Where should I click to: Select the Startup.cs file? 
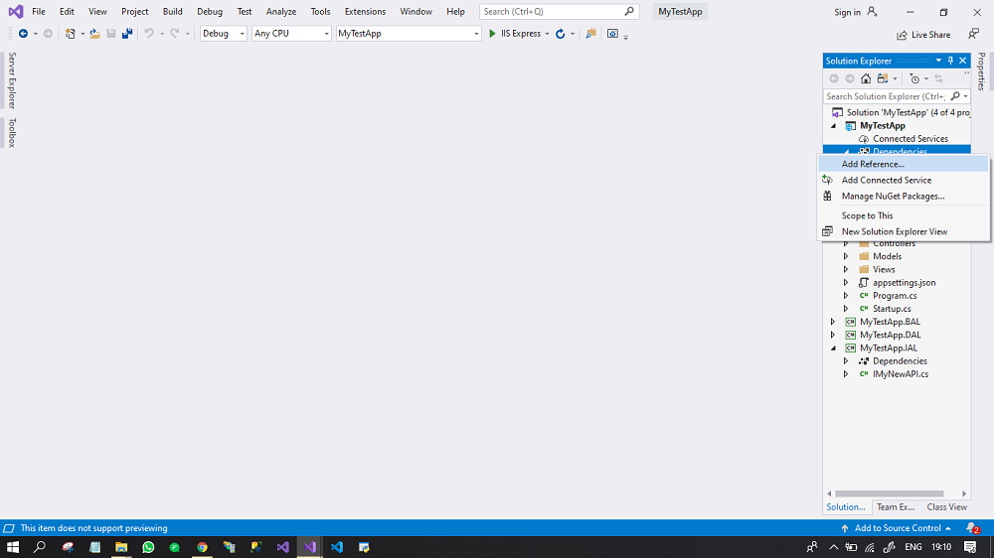pos(892,309)
